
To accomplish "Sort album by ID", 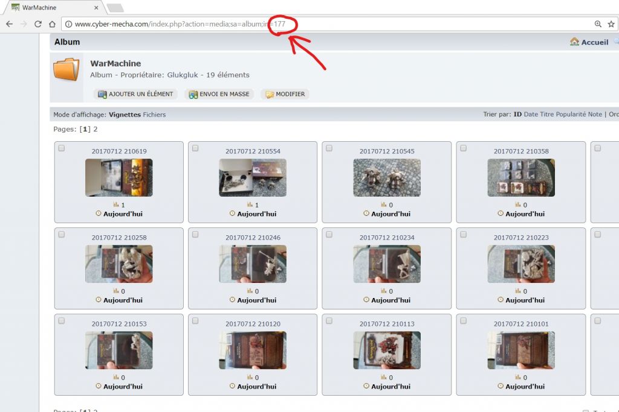I will (517, 114).
